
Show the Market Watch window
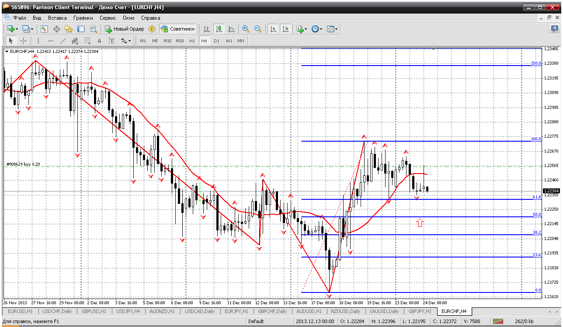click(x=44, y=29)
